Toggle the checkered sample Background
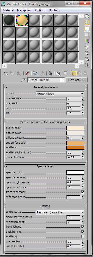The height and width of the screenshot is (257, 93). [x=87, y=29]
